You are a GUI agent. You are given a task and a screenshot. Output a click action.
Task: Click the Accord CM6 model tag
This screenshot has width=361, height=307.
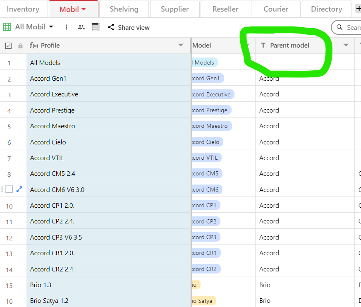pos(207,189)
